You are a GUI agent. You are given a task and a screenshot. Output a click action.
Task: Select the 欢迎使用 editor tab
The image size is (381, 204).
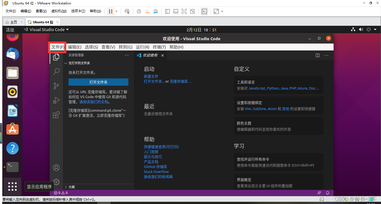click(150, 55)
